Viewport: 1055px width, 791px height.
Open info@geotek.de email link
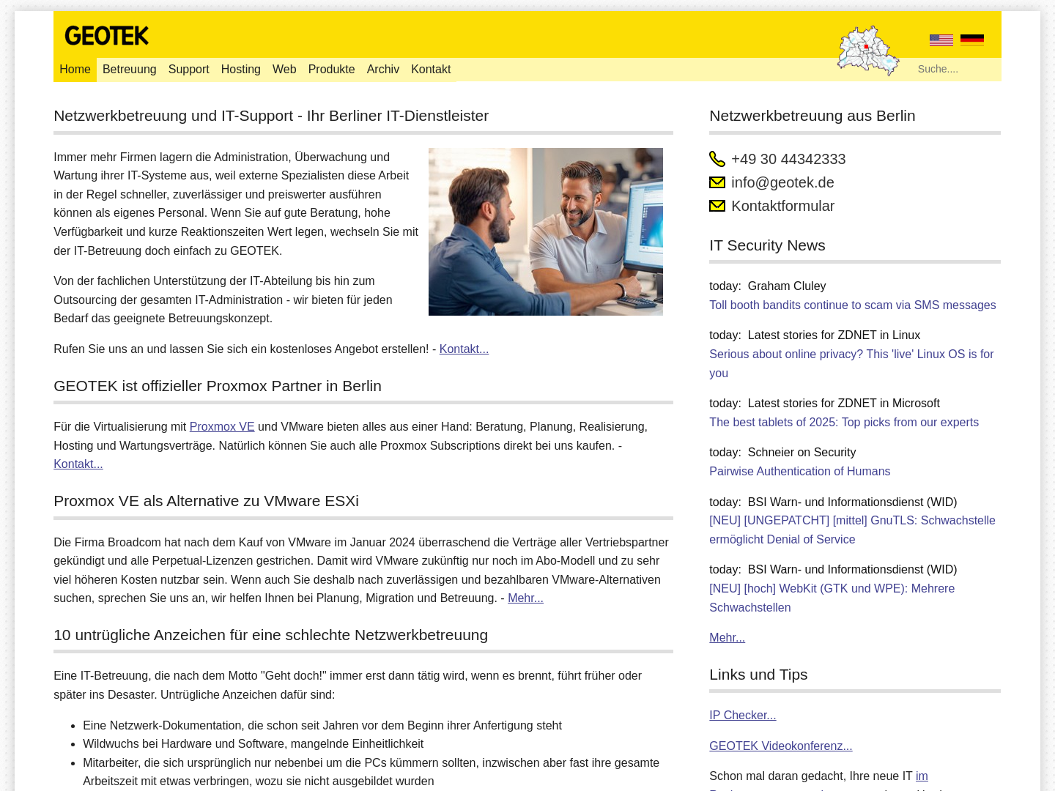(782, 182)
